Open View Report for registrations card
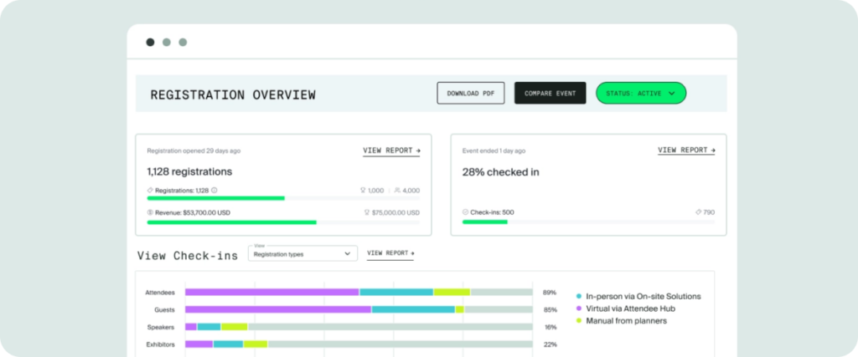This screenshot has width=858, height=357. 391,150
